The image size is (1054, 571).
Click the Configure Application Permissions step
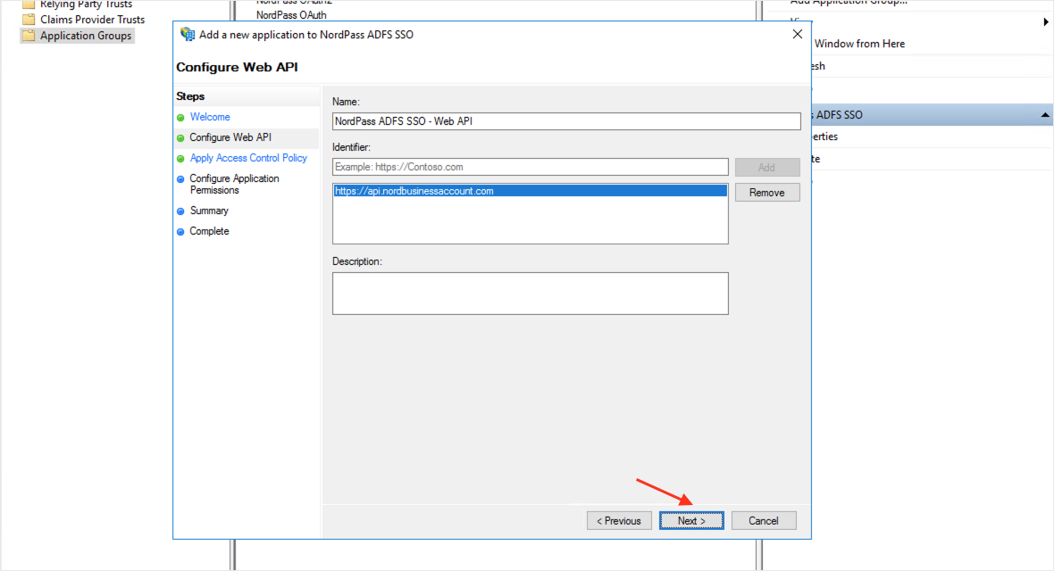tap(234, 184)
